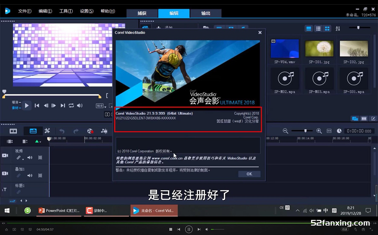Click the project duration clock icon
378x235 pixels.
point(339,131)
